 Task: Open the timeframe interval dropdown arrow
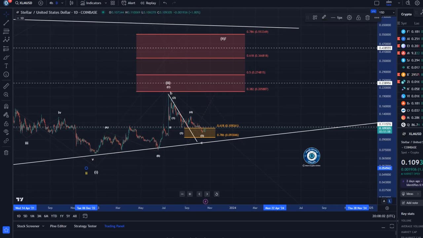[x=62, y=3]
